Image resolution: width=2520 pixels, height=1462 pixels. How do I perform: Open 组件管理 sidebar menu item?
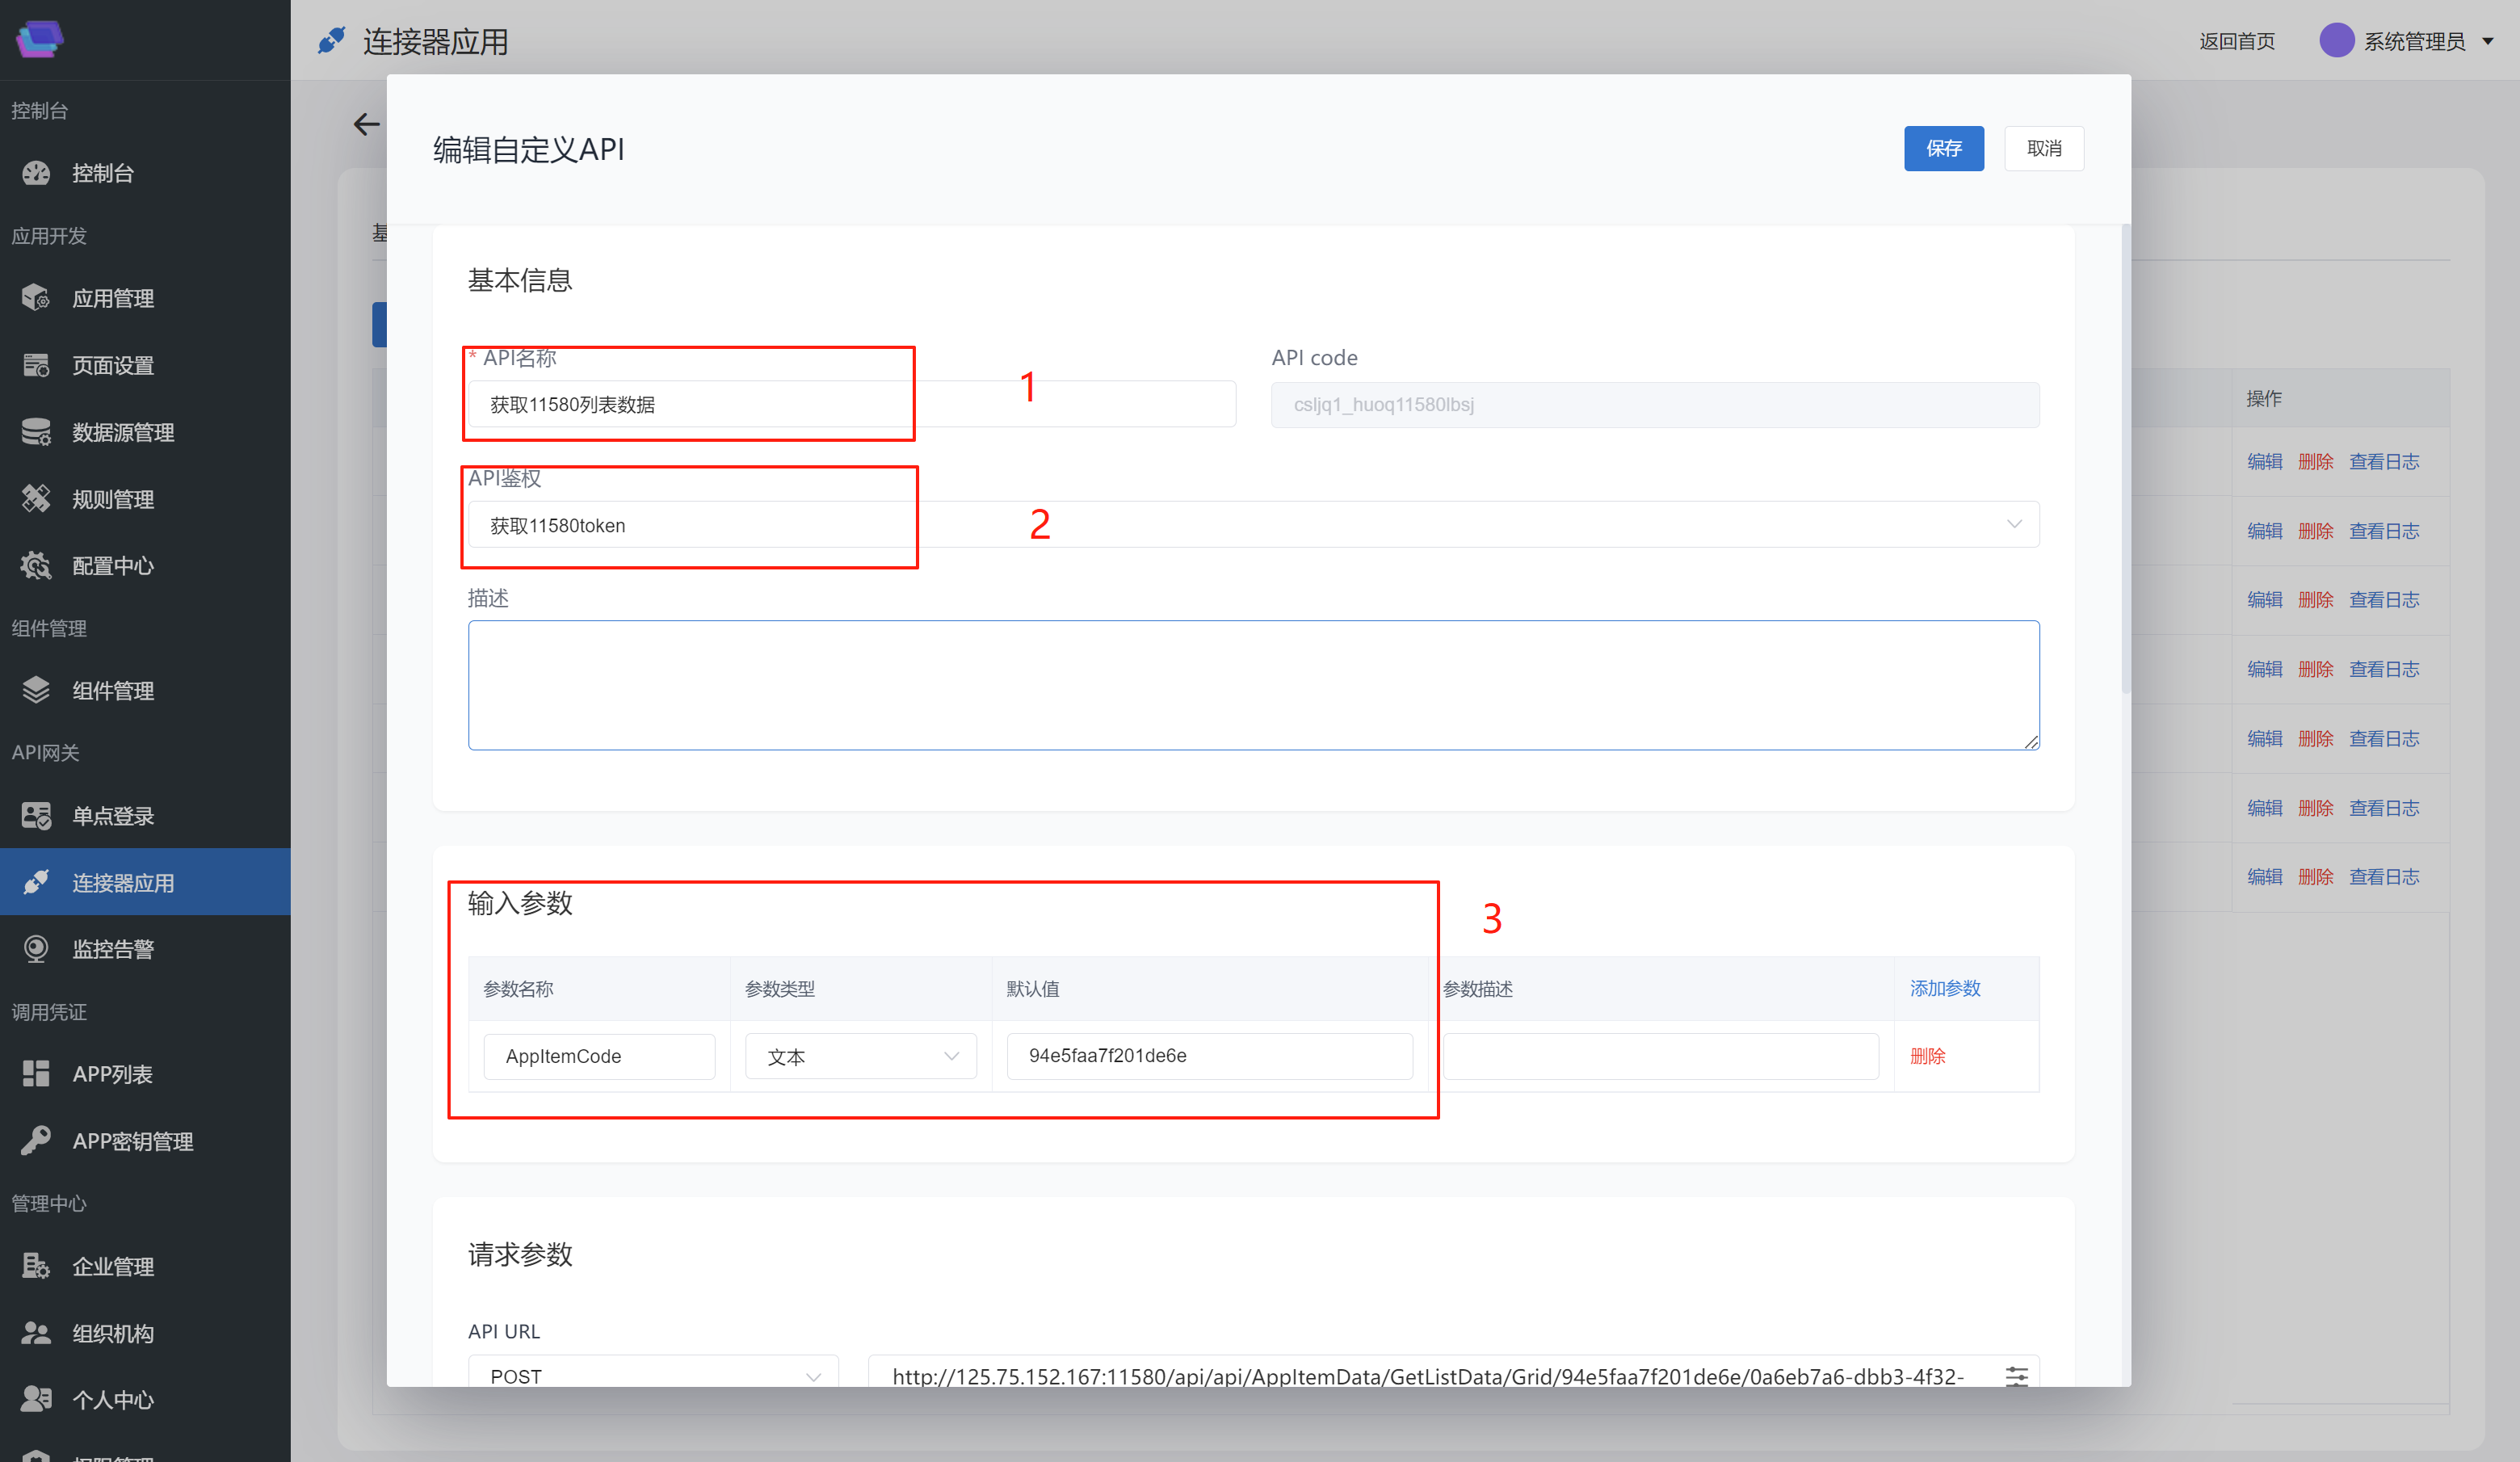coord(112,691)
